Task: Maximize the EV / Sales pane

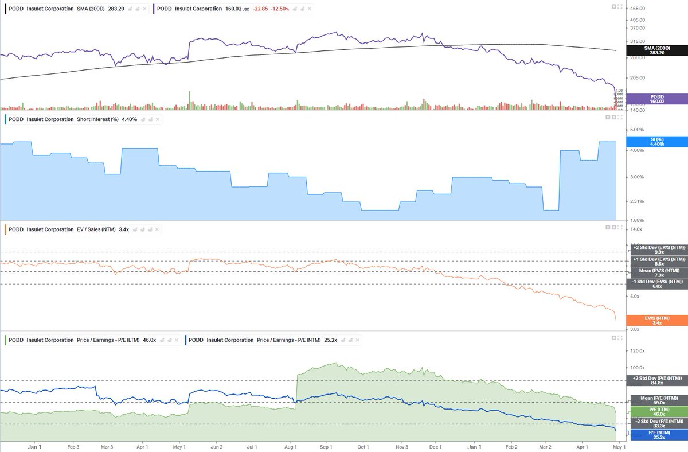Action: tap(620, 227)
